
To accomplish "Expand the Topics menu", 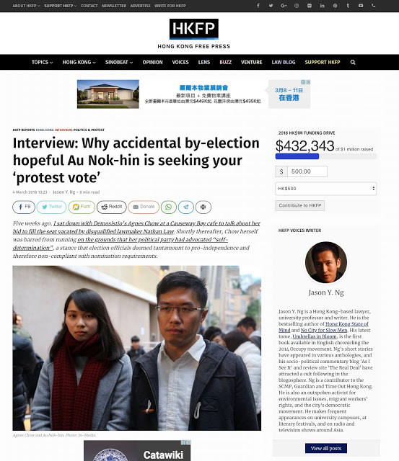I will (42, 63).
